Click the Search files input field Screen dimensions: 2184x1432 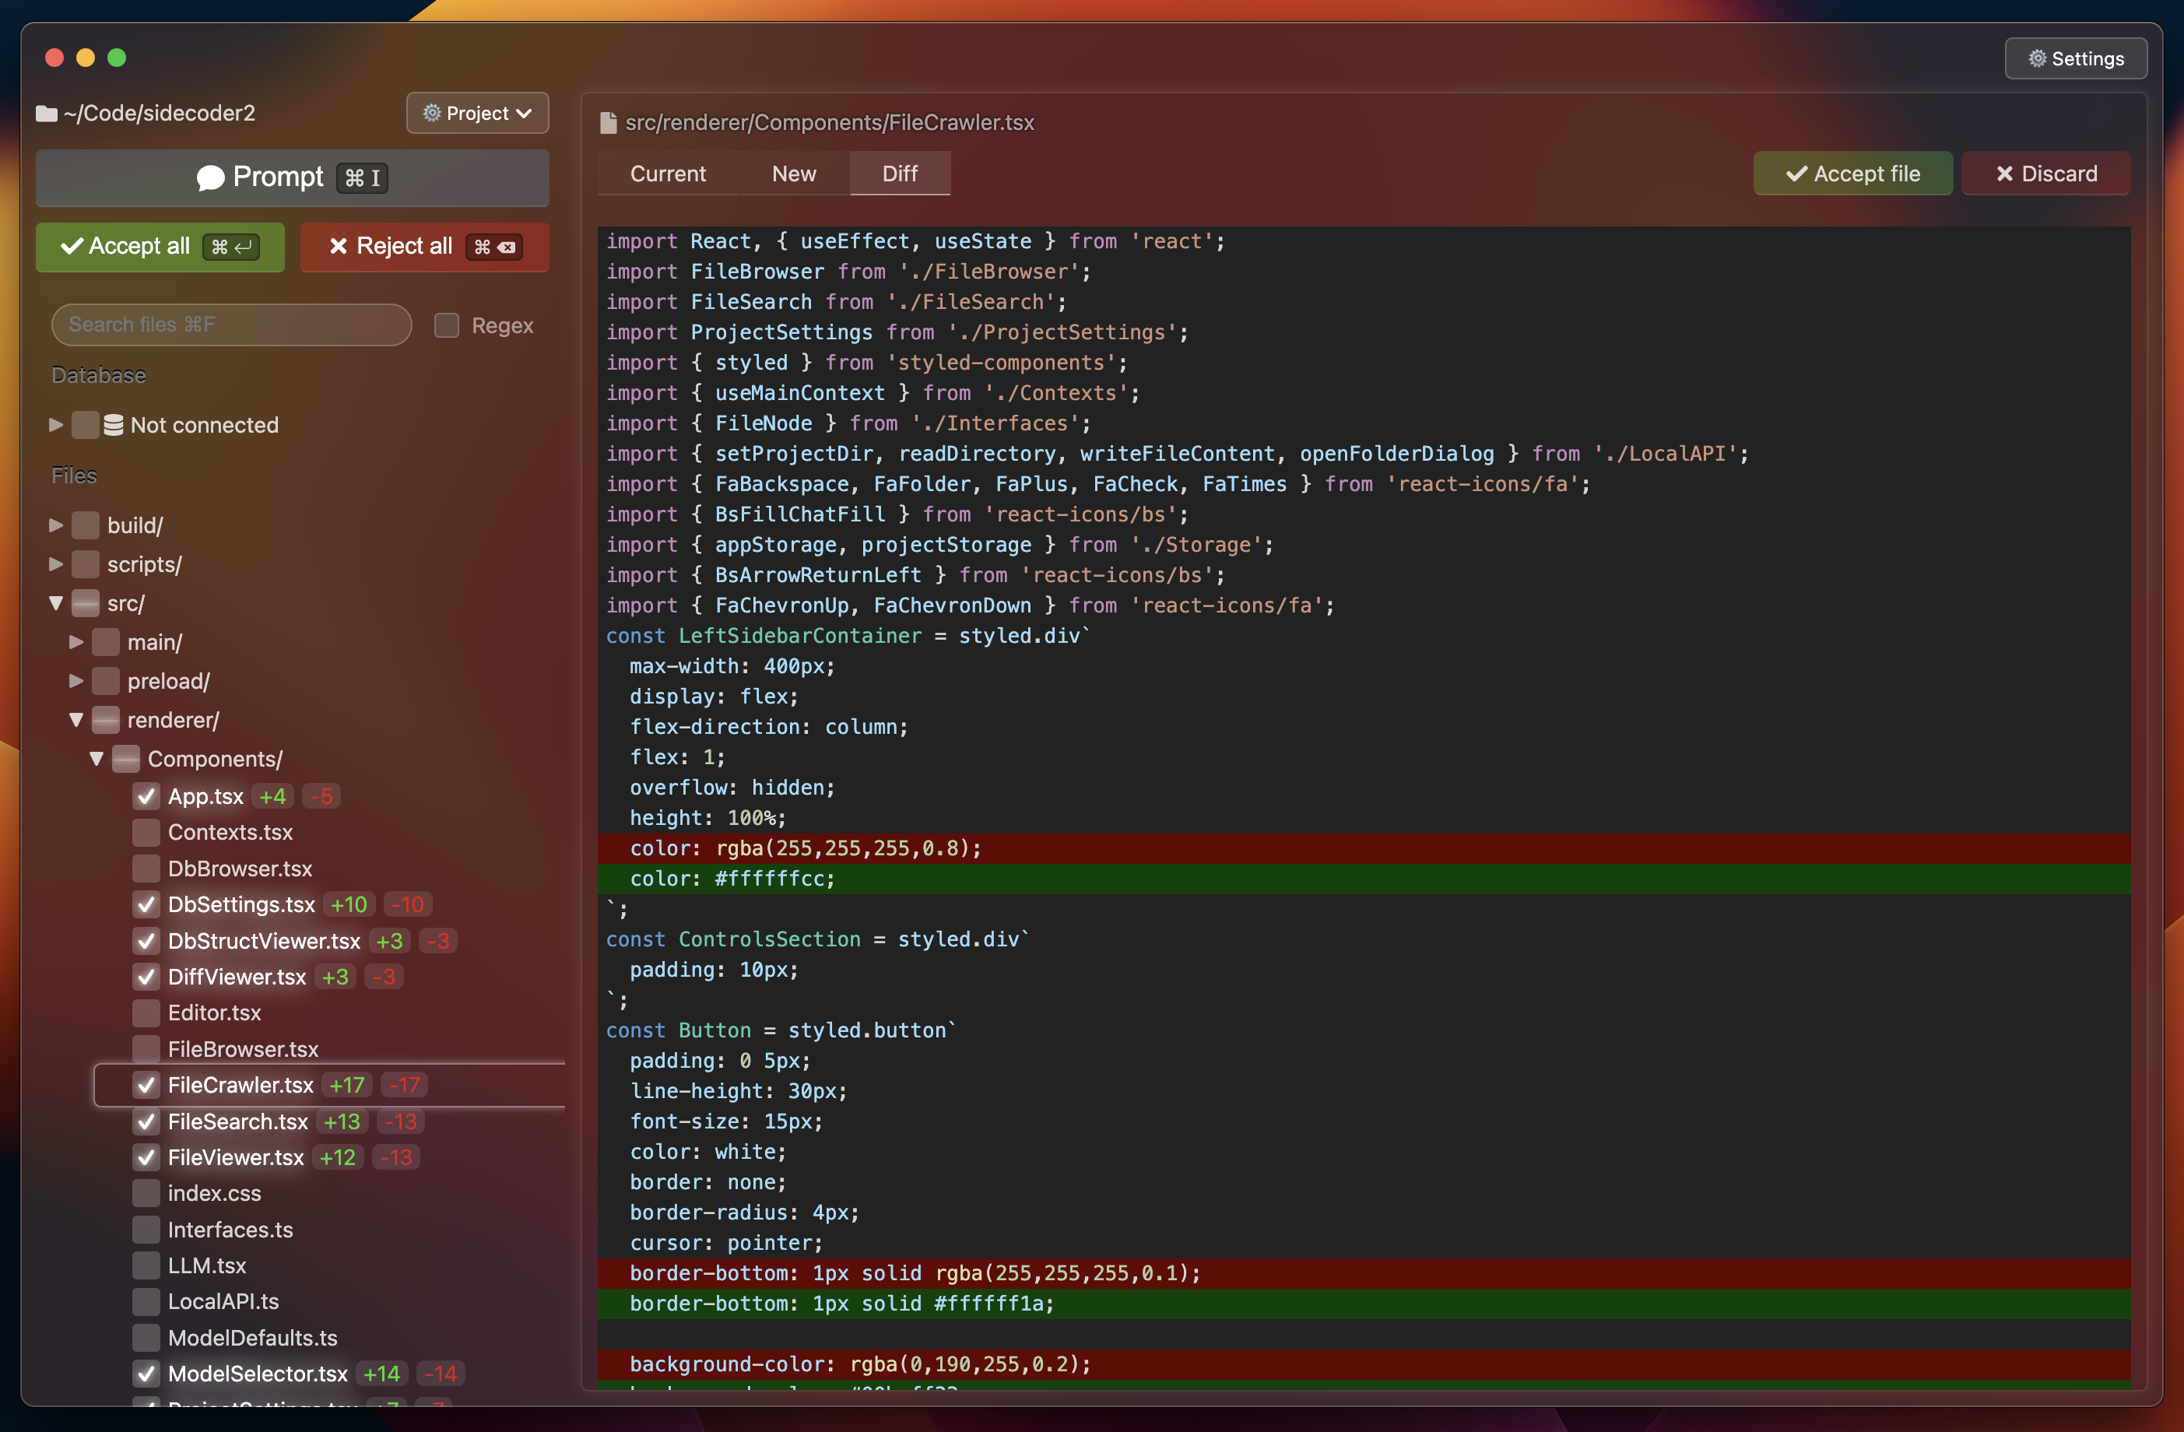[231, 325]
